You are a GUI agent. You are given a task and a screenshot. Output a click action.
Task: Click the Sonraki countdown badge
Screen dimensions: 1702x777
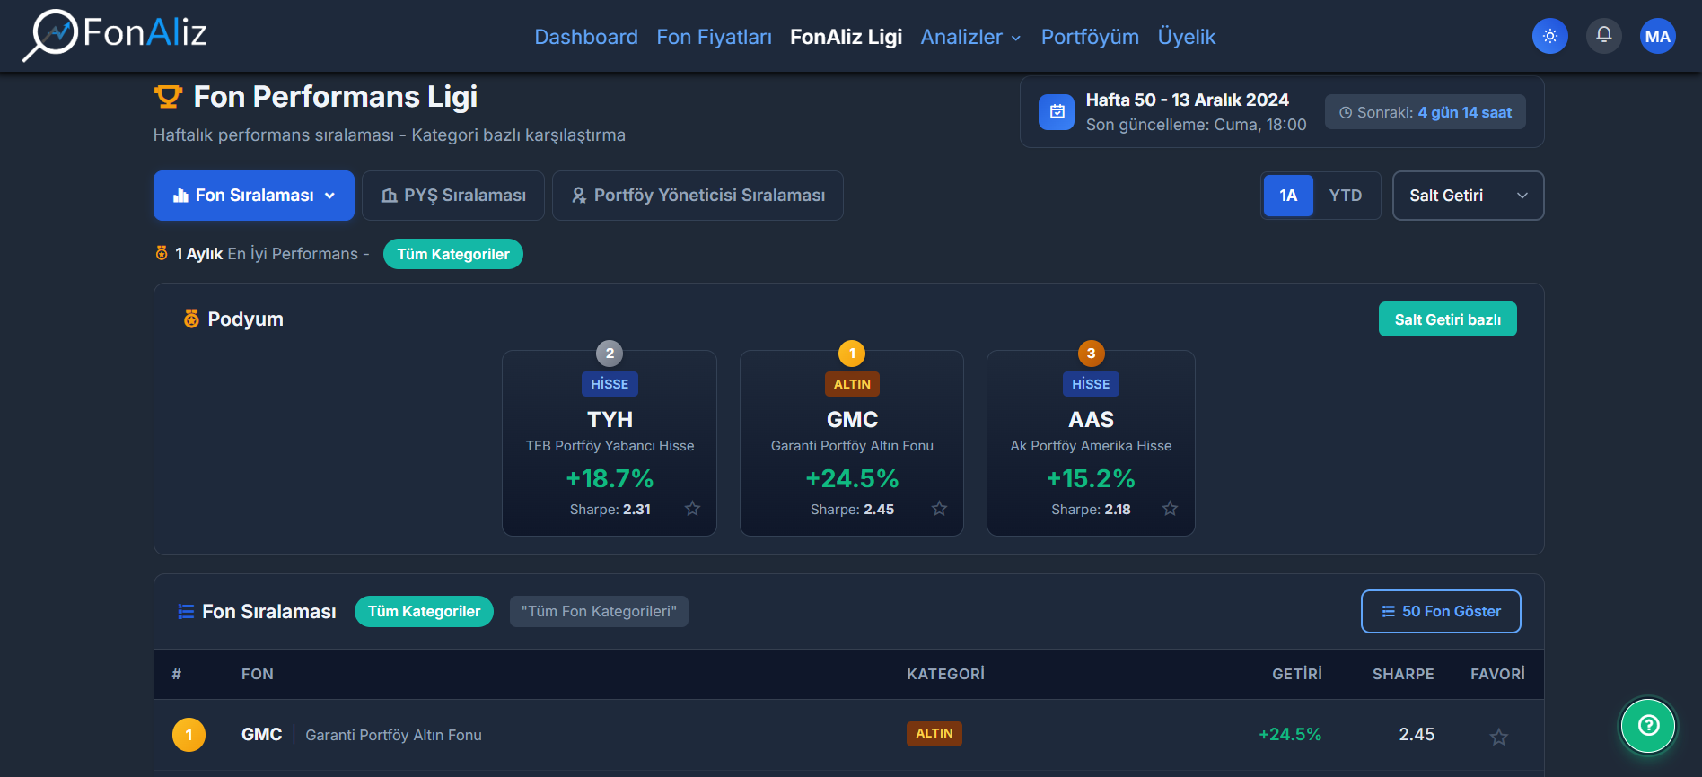tap(1426, 112)
